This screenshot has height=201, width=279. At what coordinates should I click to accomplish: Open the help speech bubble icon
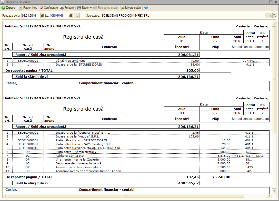pos(146,8)
